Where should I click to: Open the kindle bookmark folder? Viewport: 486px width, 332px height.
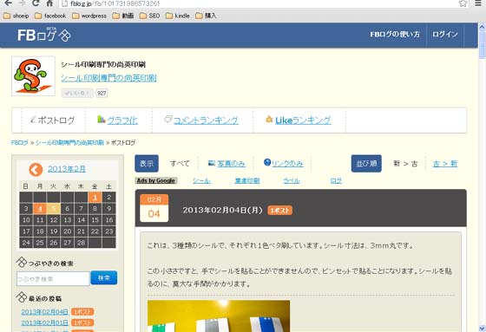click(178, 16)
